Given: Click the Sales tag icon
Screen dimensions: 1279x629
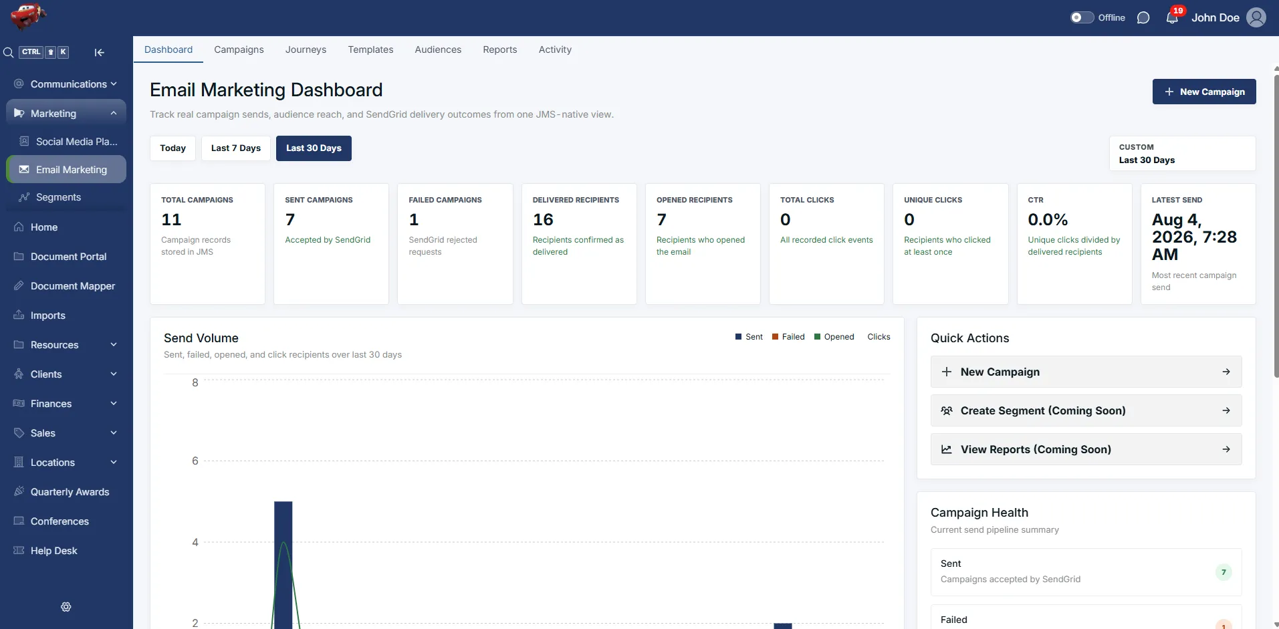Looking at the screenshot, I should [x=19, y=432].
